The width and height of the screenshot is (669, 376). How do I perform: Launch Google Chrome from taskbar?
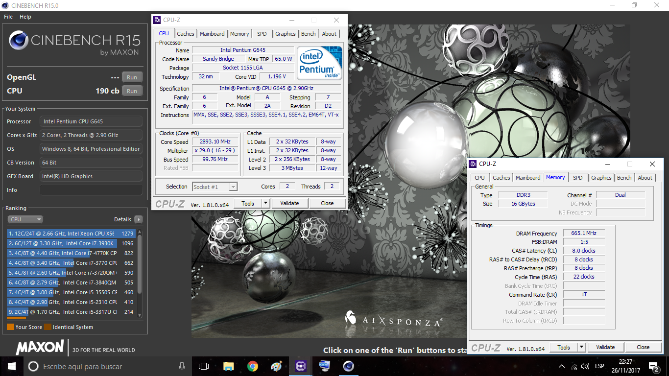pyautogui.click(x=252, y=366)
